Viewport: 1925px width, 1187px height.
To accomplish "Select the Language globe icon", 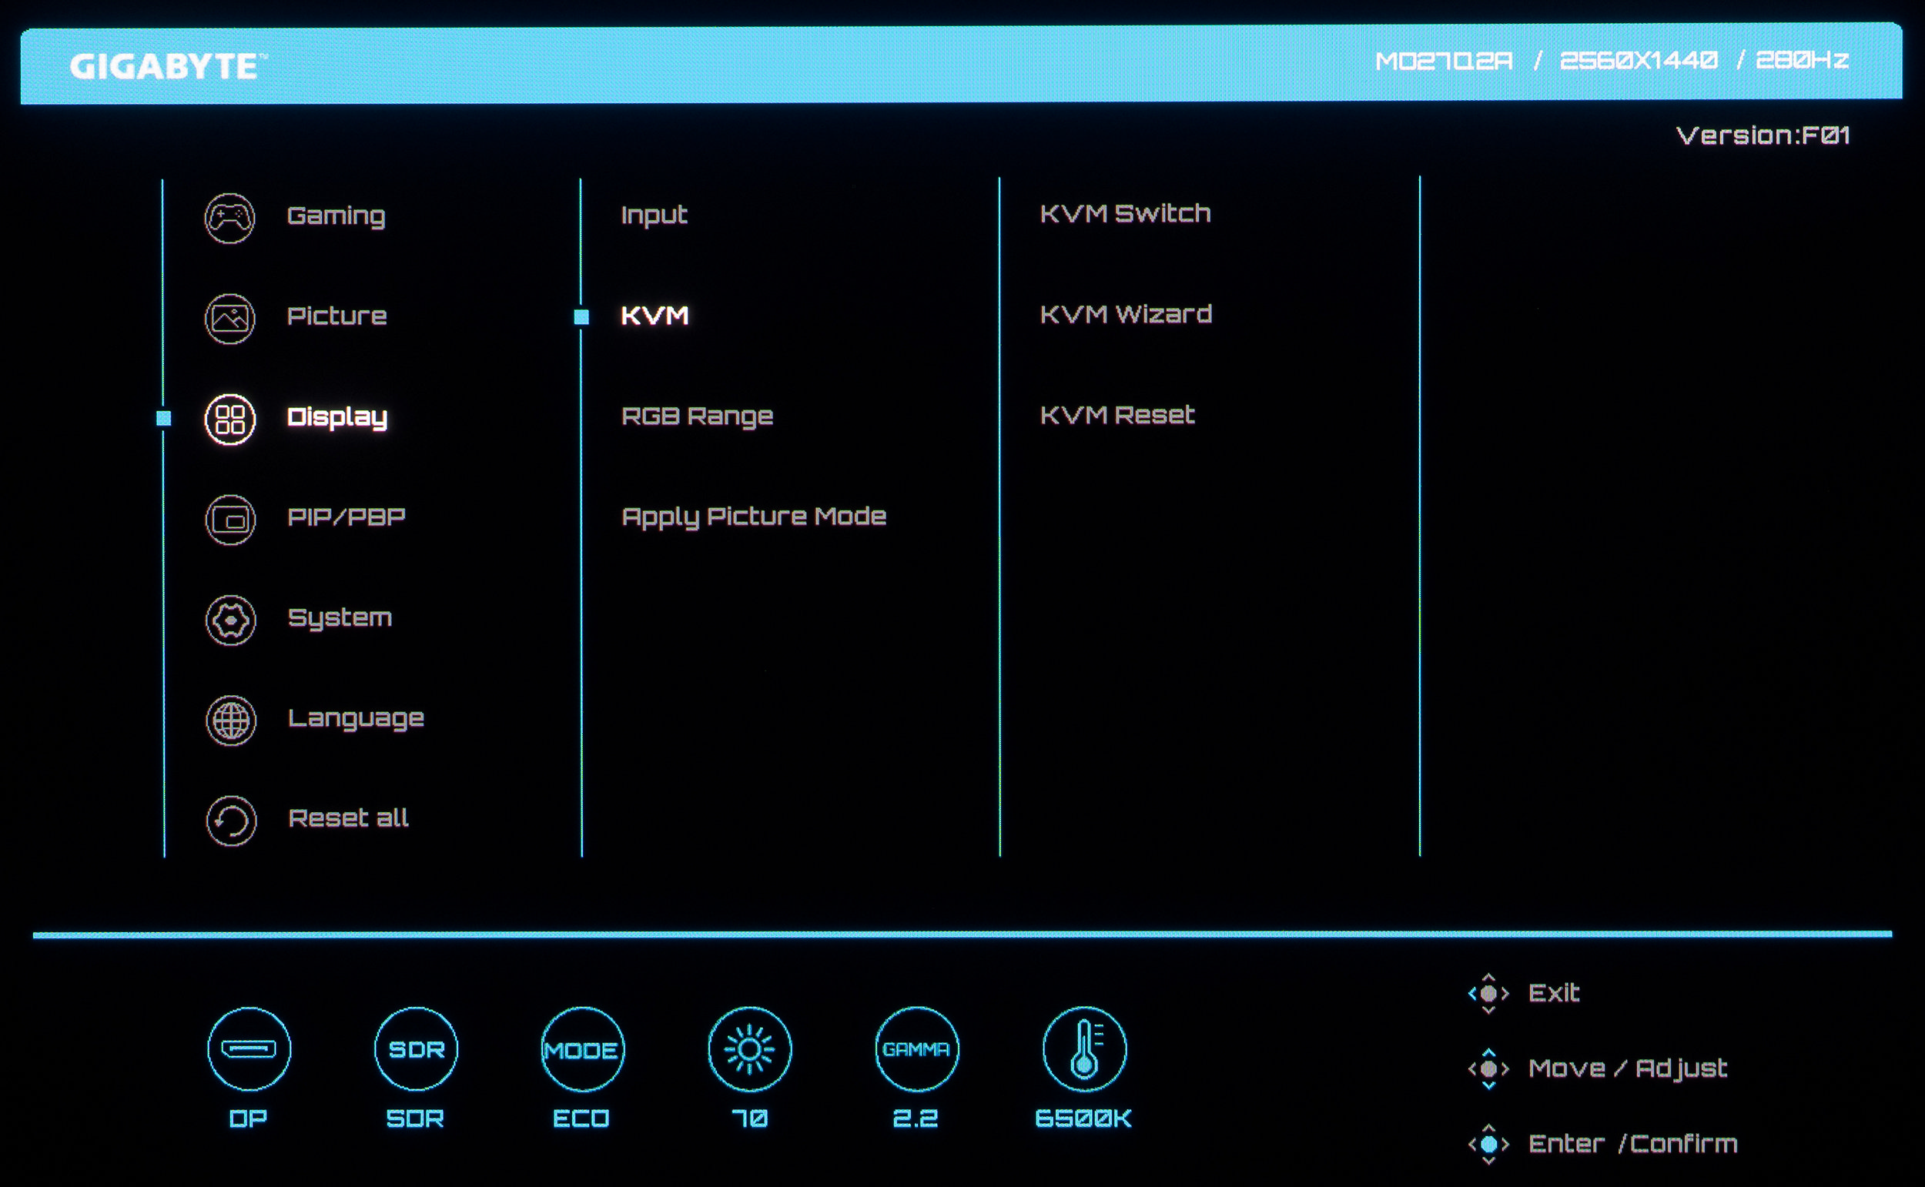I will 231,720.
